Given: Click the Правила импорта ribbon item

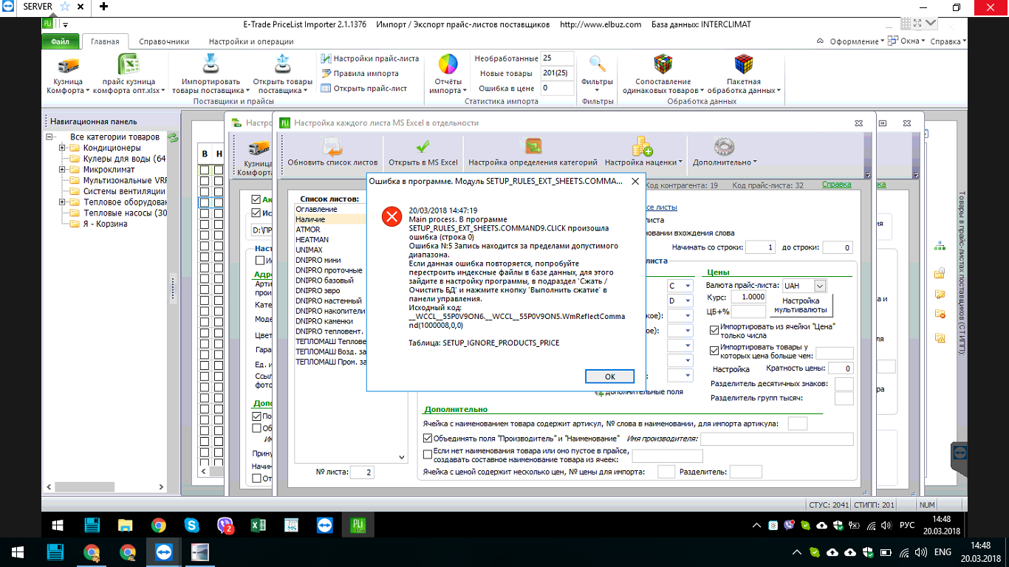Looking at the screenshot, I should 360,74.
